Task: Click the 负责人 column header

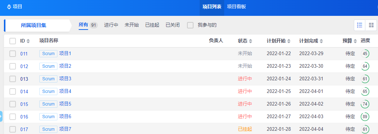Action: point(216,41)
